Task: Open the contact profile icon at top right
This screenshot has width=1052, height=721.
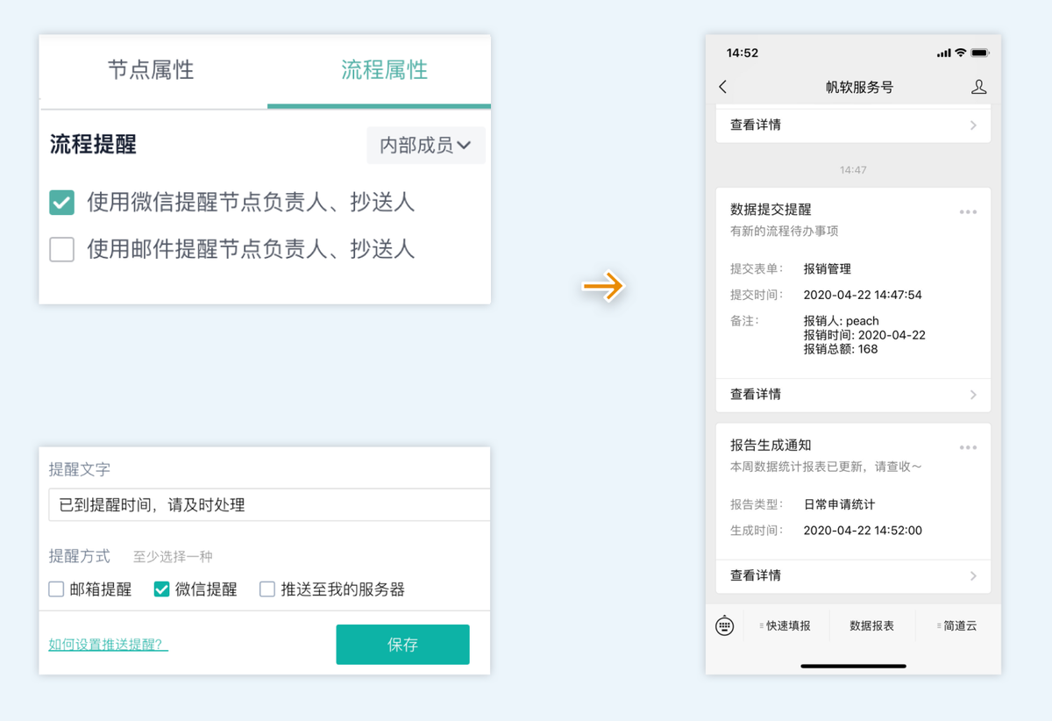Action: tap(979, 87)
